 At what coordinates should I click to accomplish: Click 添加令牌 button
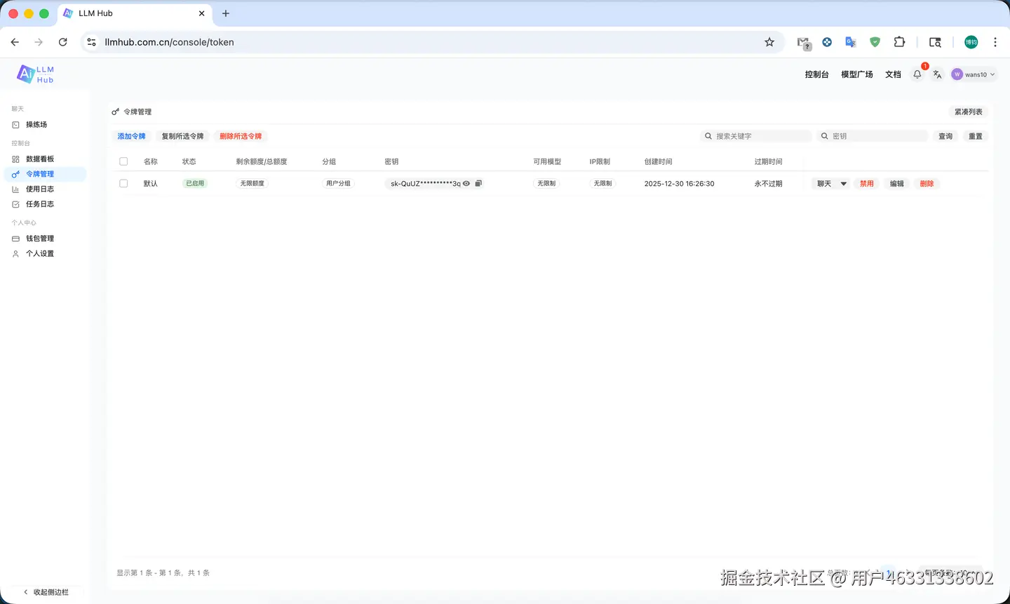pos(132,136)
